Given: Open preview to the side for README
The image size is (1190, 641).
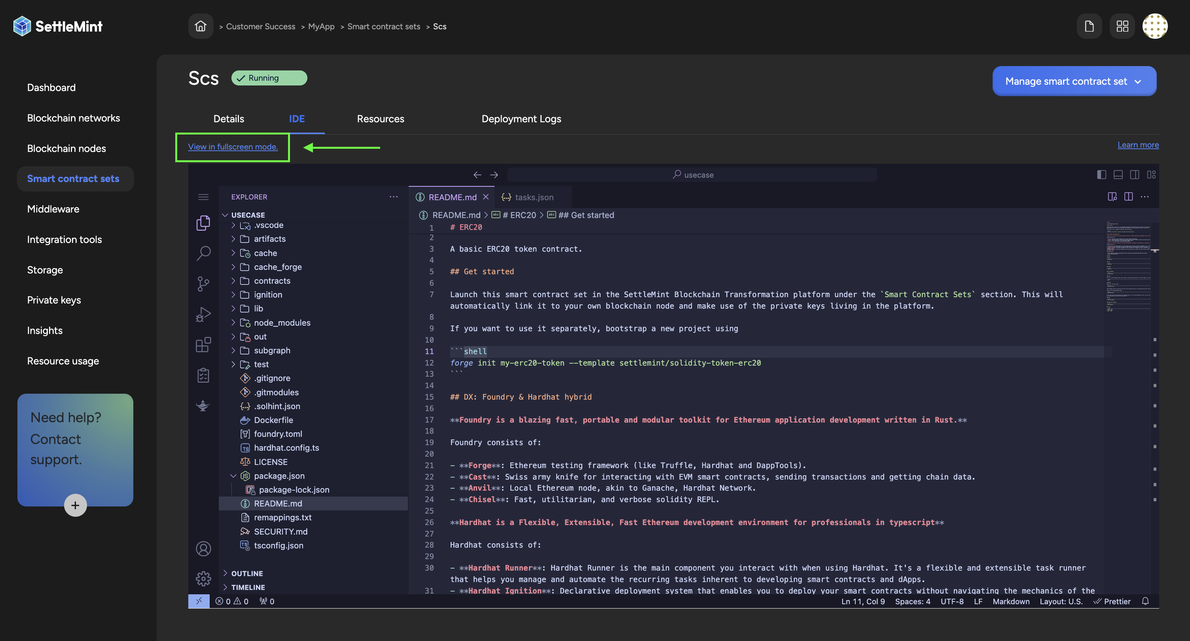Looking at the screenshot, I should coord(1112,196).
